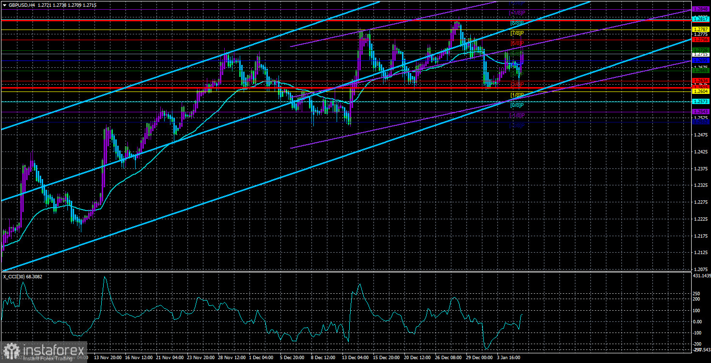Select the 16 Nov 12:00 time label
711x363 pixels.
[x=139, y=358]
